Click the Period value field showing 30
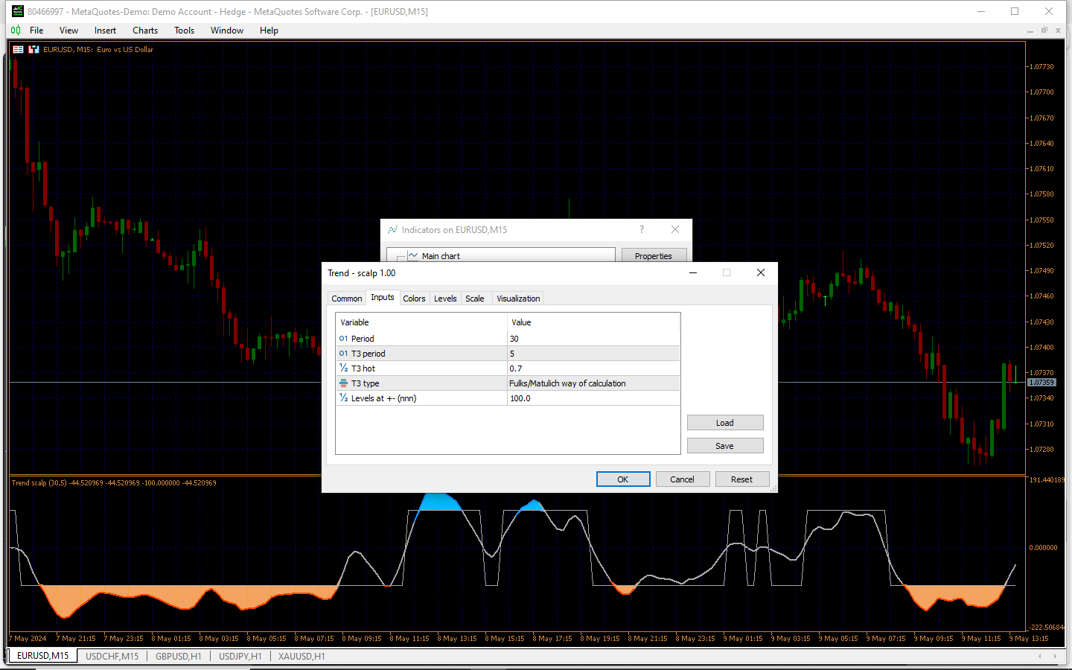 pyautogui.click(x=593, y=339)
